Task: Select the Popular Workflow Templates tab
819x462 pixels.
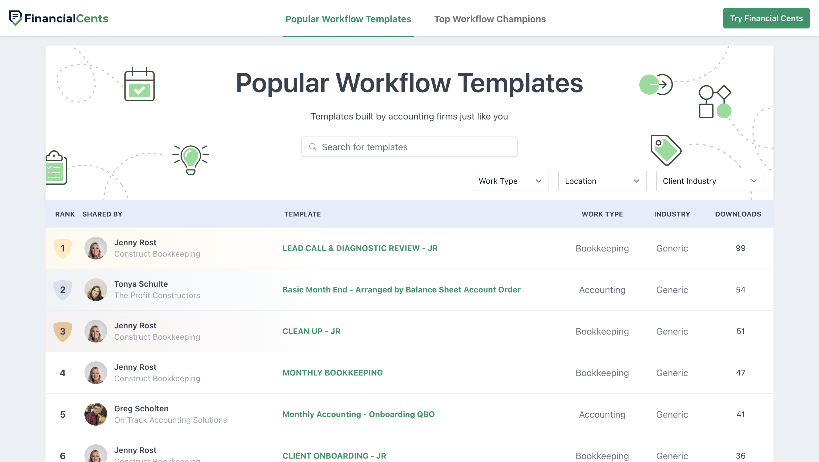Action: pos(348,18)
